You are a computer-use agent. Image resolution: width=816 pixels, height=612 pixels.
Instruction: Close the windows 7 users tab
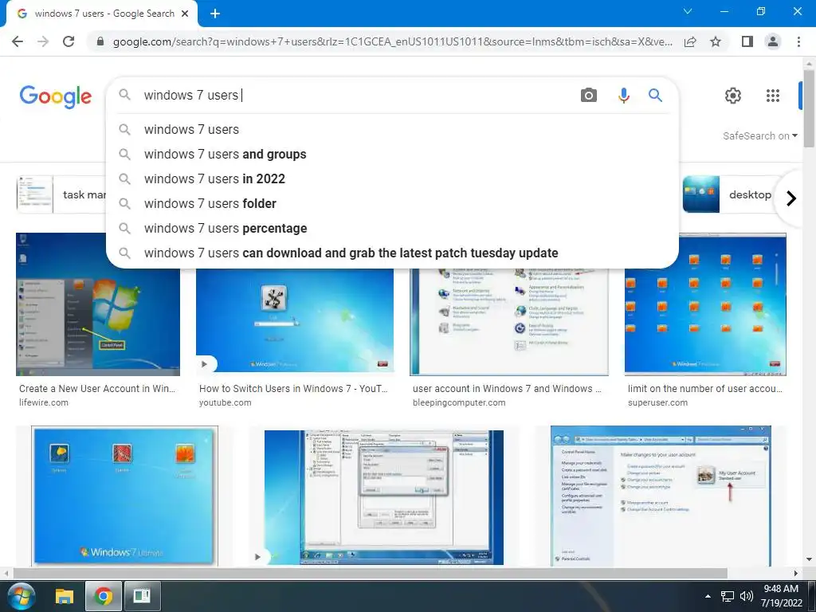point(185,14)
